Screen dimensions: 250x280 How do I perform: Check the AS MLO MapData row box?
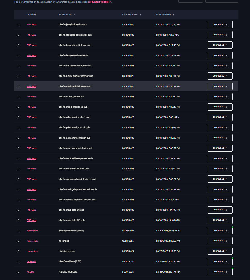[19, 272]
